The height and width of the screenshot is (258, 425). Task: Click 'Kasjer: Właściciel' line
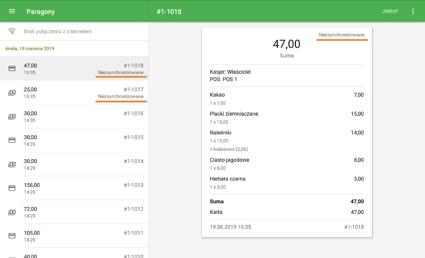point(230,72)
